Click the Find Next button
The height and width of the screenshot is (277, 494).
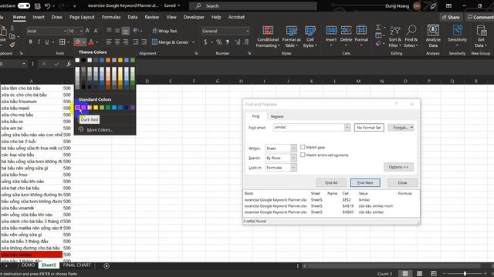(x=365, y=183)
